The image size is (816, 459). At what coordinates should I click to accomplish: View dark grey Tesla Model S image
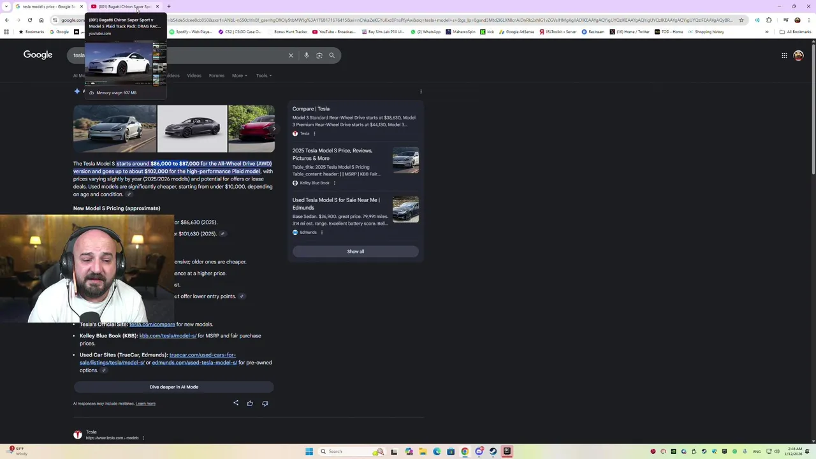pyautogui.click(x=192, y=129)
